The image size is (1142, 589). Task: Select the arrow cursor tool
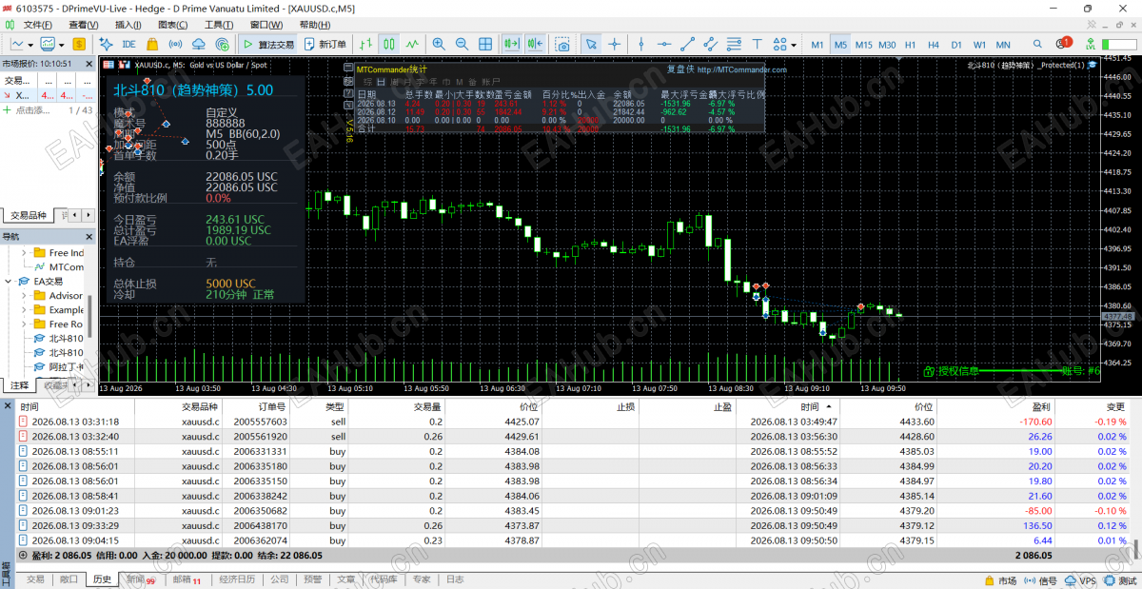point(591,44)
